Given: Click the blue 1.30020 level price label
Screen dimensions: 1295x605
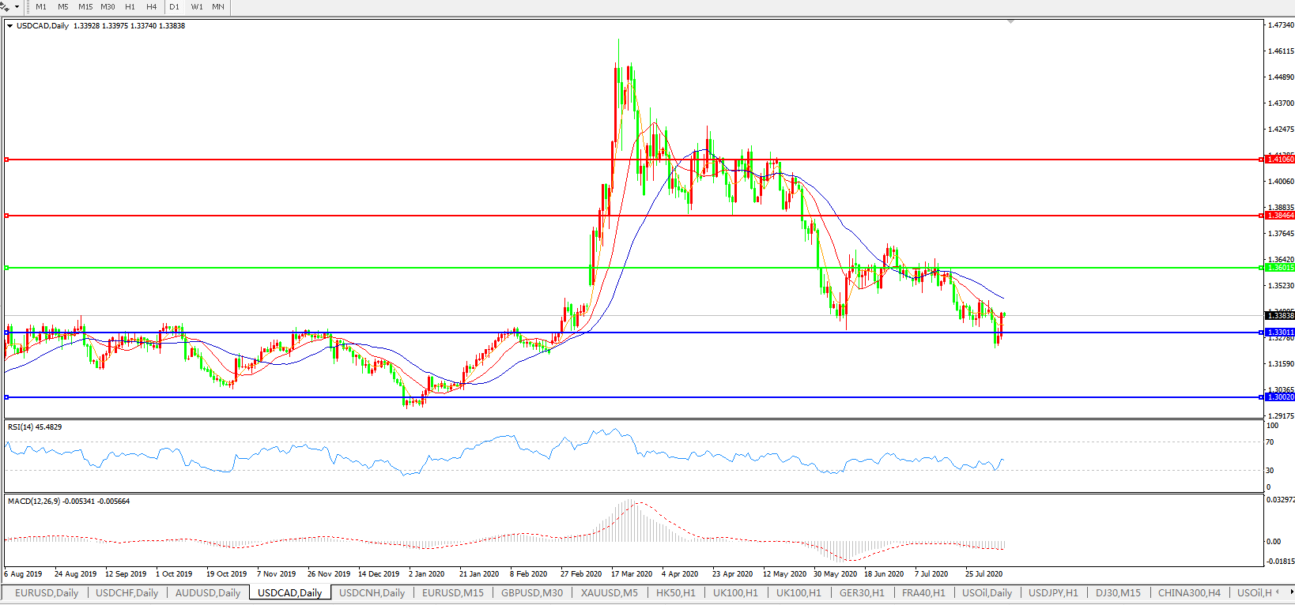Looking at the screenshot, I should pos(1281,397).
